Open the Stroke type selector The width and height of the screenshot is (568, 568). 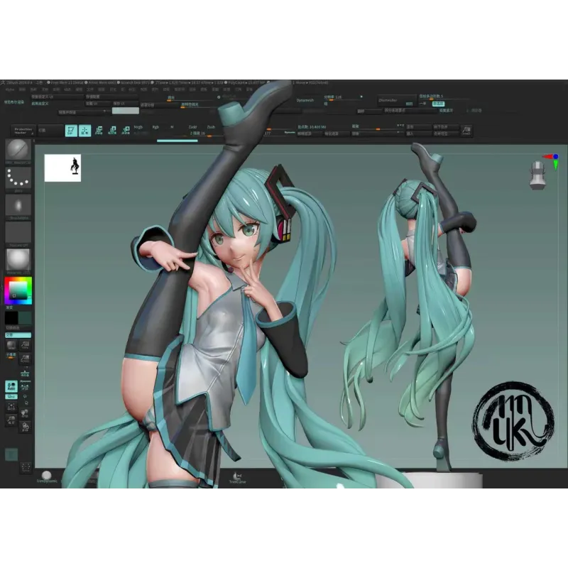coord(18,179)
